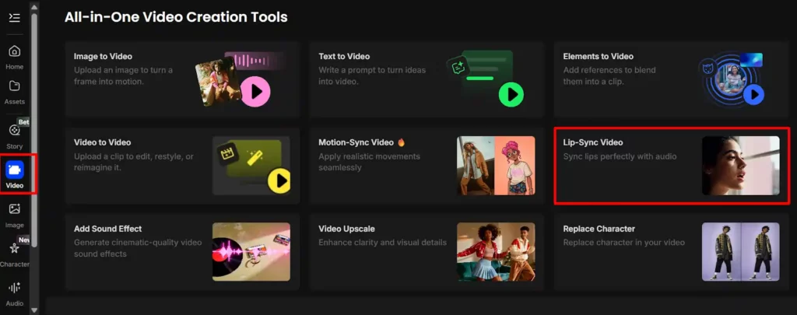The width and height of the screenshot is (797, 315).
Task: Open the Character star icon
Action: (x=15, y=248)
